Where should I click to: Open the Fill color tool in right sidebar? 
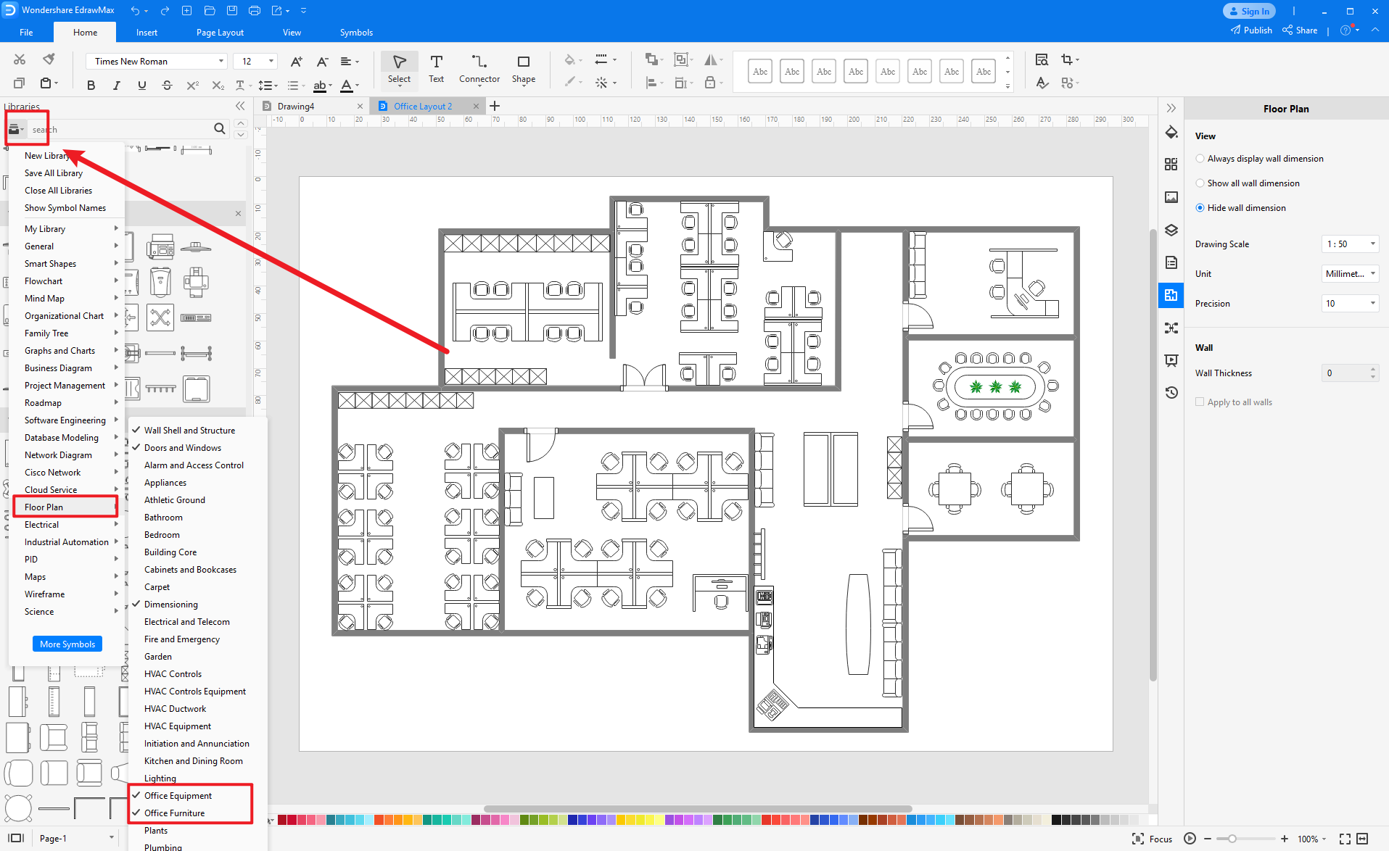(x=1171, y=133)
